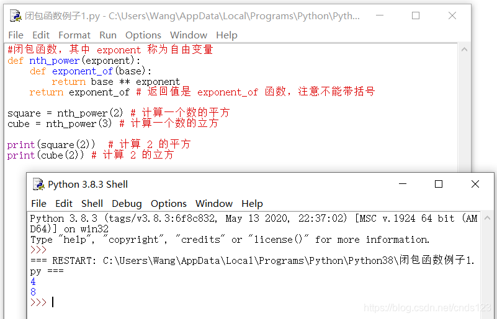Open File menu in editor window
This screenshot has width=497, height=319.
16,35
